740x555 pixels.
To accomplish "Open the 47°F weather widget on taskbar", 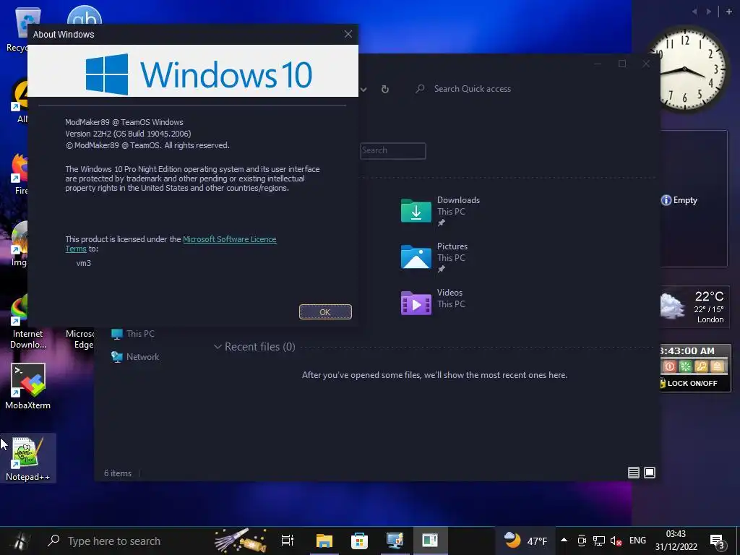I will (525, 541).
